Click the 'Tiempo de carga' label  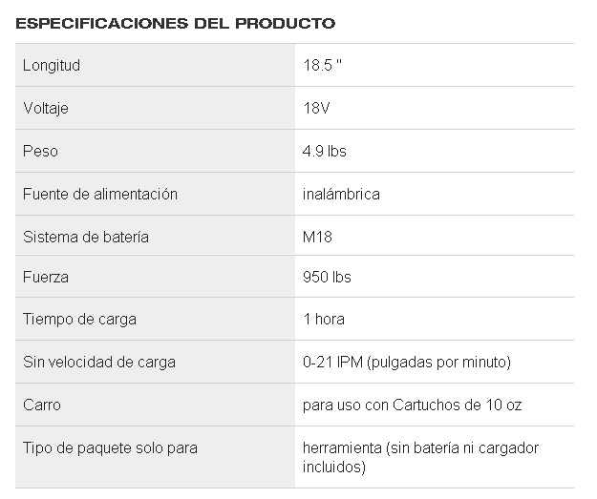(79, 320)
